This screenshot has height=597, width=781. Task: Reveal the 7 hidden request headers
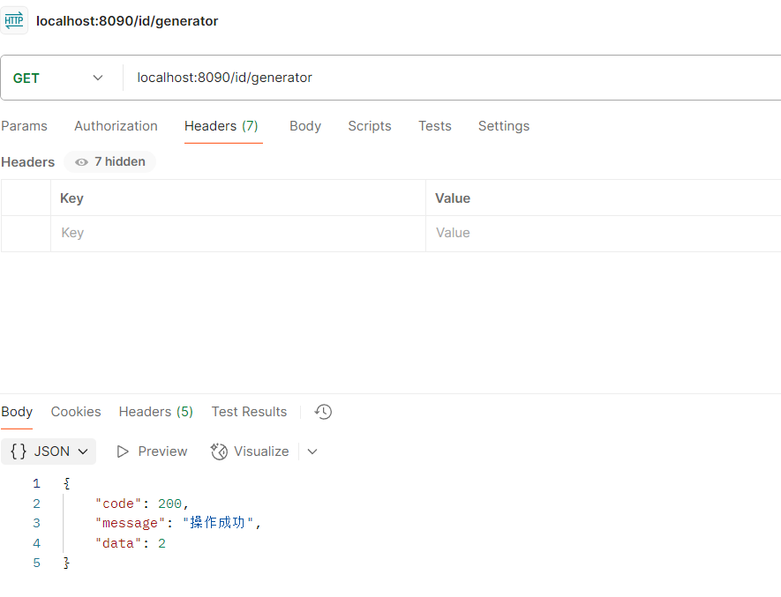[x=109, y=161]
